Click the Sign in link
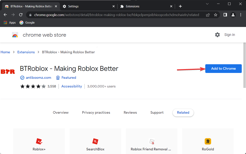This screenshot has height=154, width=246. pyautogui.click(x=230, y=35)
